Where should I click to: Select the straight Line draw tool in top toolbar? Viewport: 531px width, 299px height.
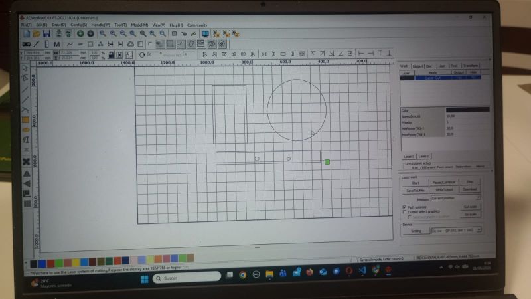(37, 44)
